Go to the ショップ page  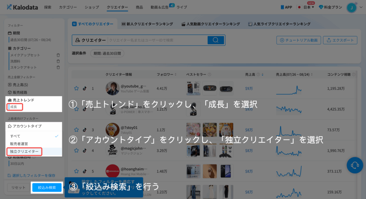coord(92,7)
